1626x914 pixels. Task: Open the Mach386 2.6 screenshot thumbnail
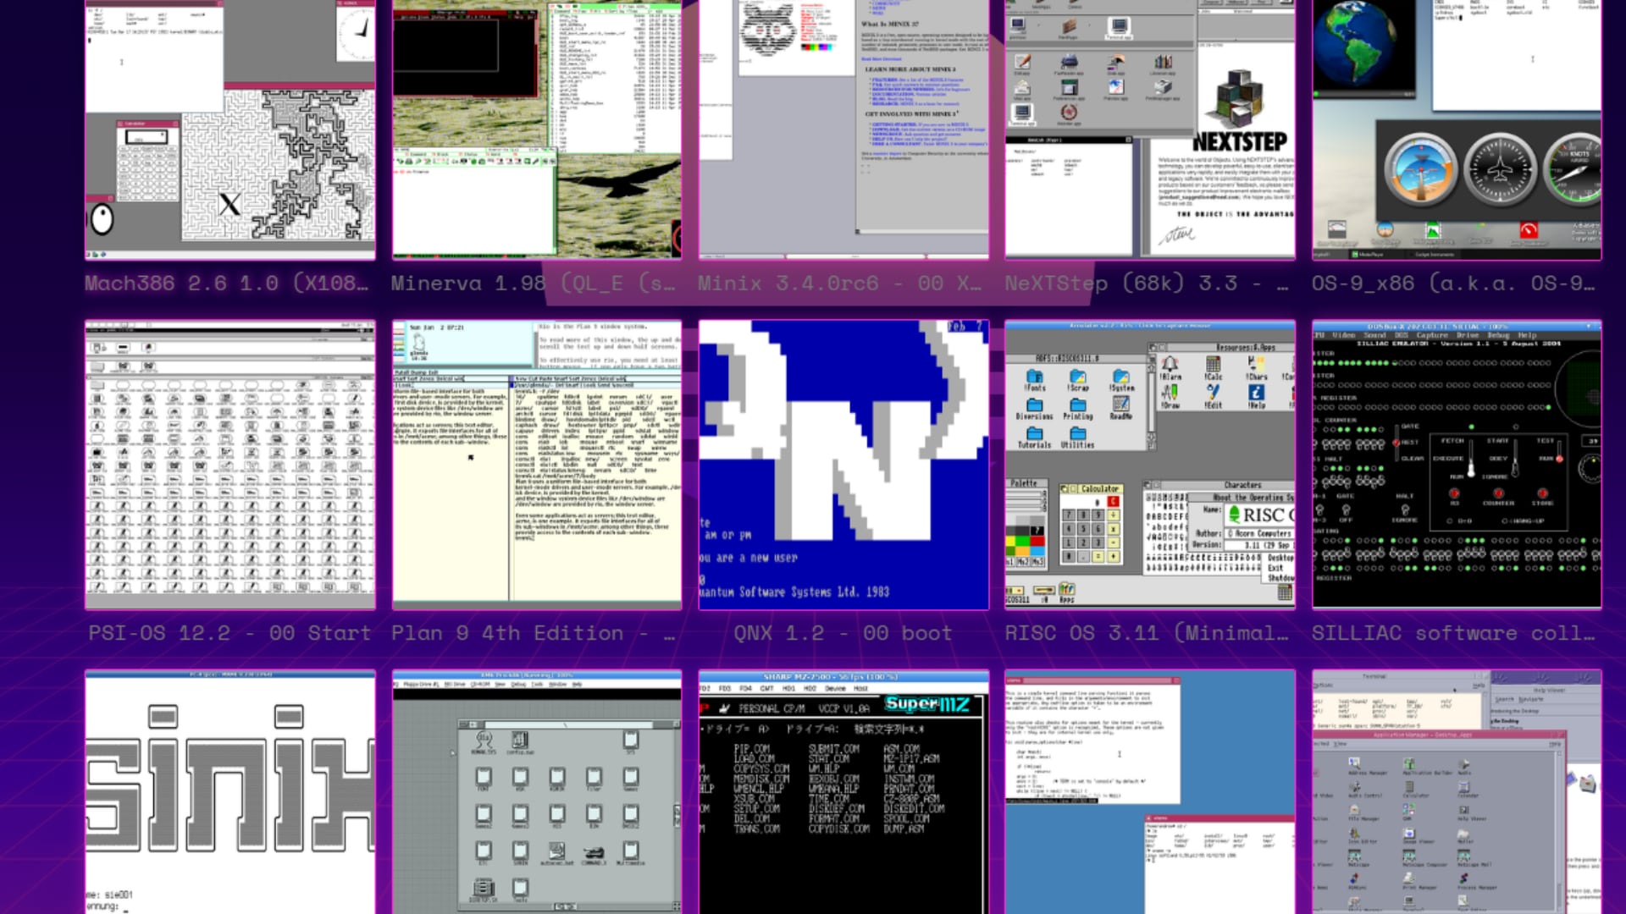click(x=230, y=129)
